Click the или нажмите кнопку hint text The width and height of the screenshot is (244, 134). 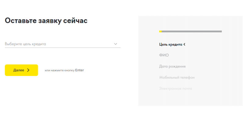coord(59,70)
